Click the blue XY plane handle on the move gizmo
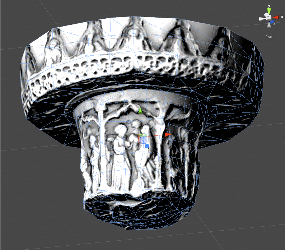This screenshot has width=285, height=250. tap(144, 140)
